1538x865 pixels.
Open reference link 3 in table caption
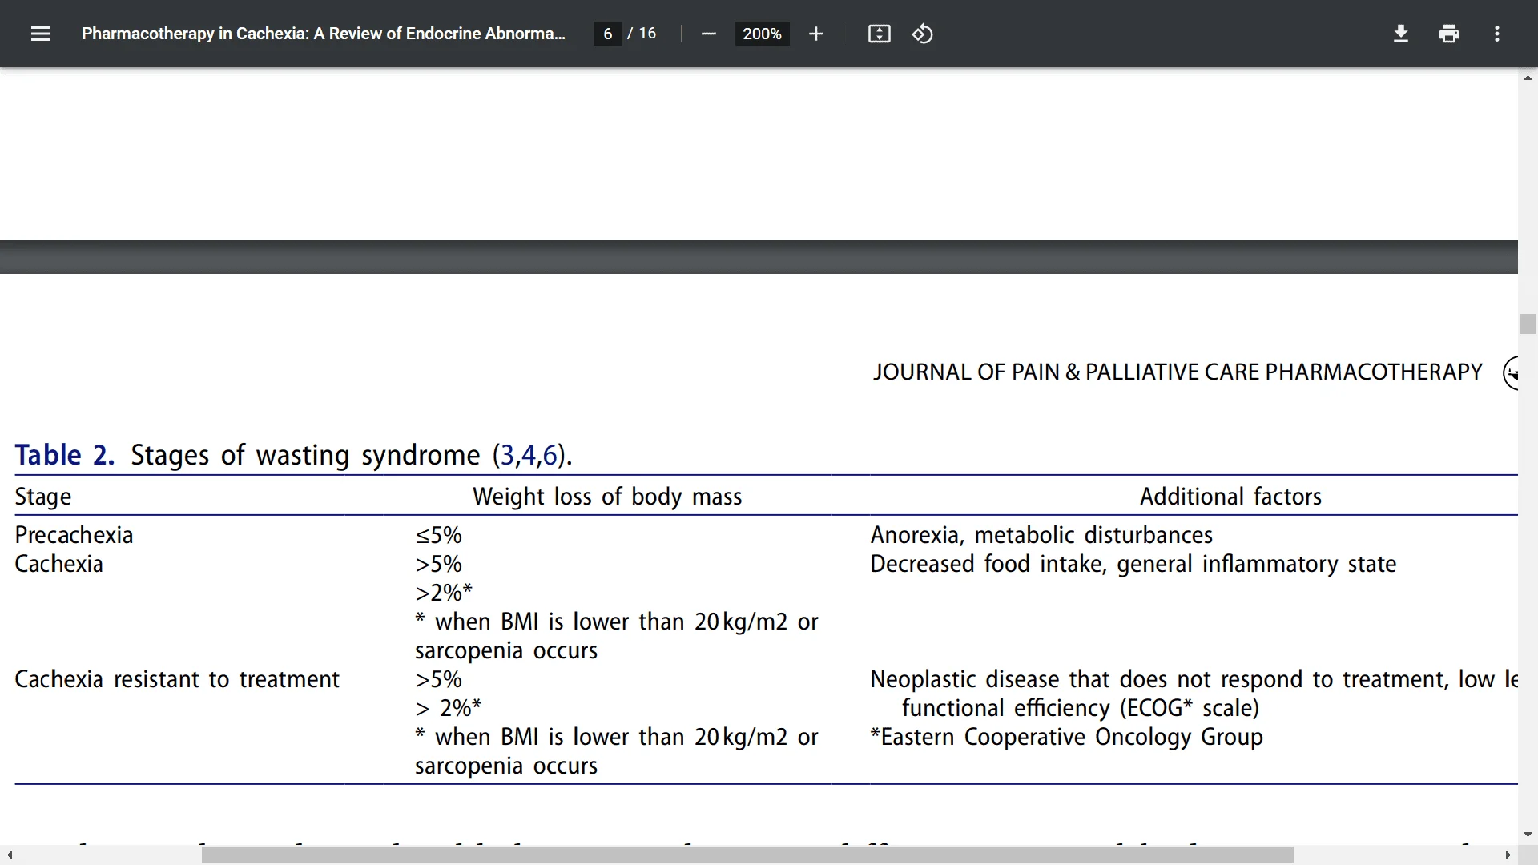coord(507,455)
